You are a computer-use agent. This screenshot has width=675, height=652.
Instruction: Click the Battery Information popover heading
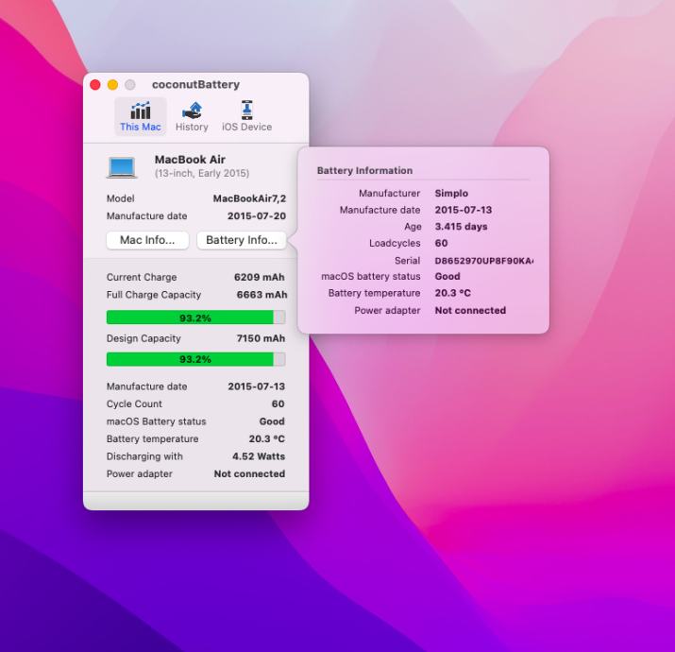[x=364, y=171]
